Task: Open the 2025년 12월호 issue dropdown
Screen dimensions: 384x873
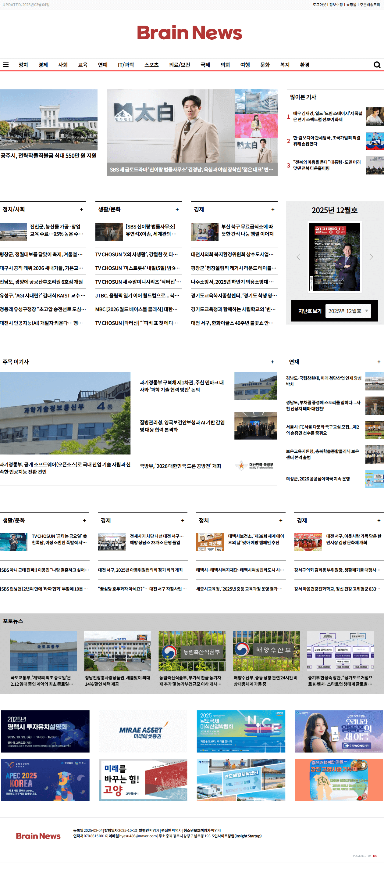Action: [348, 311]
